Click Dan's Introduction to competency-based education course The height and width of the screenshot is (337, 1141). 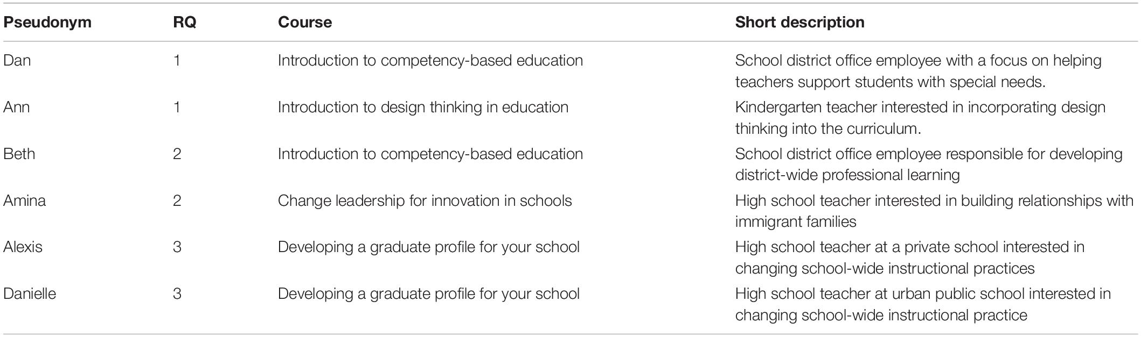click(x=430, y=60)
